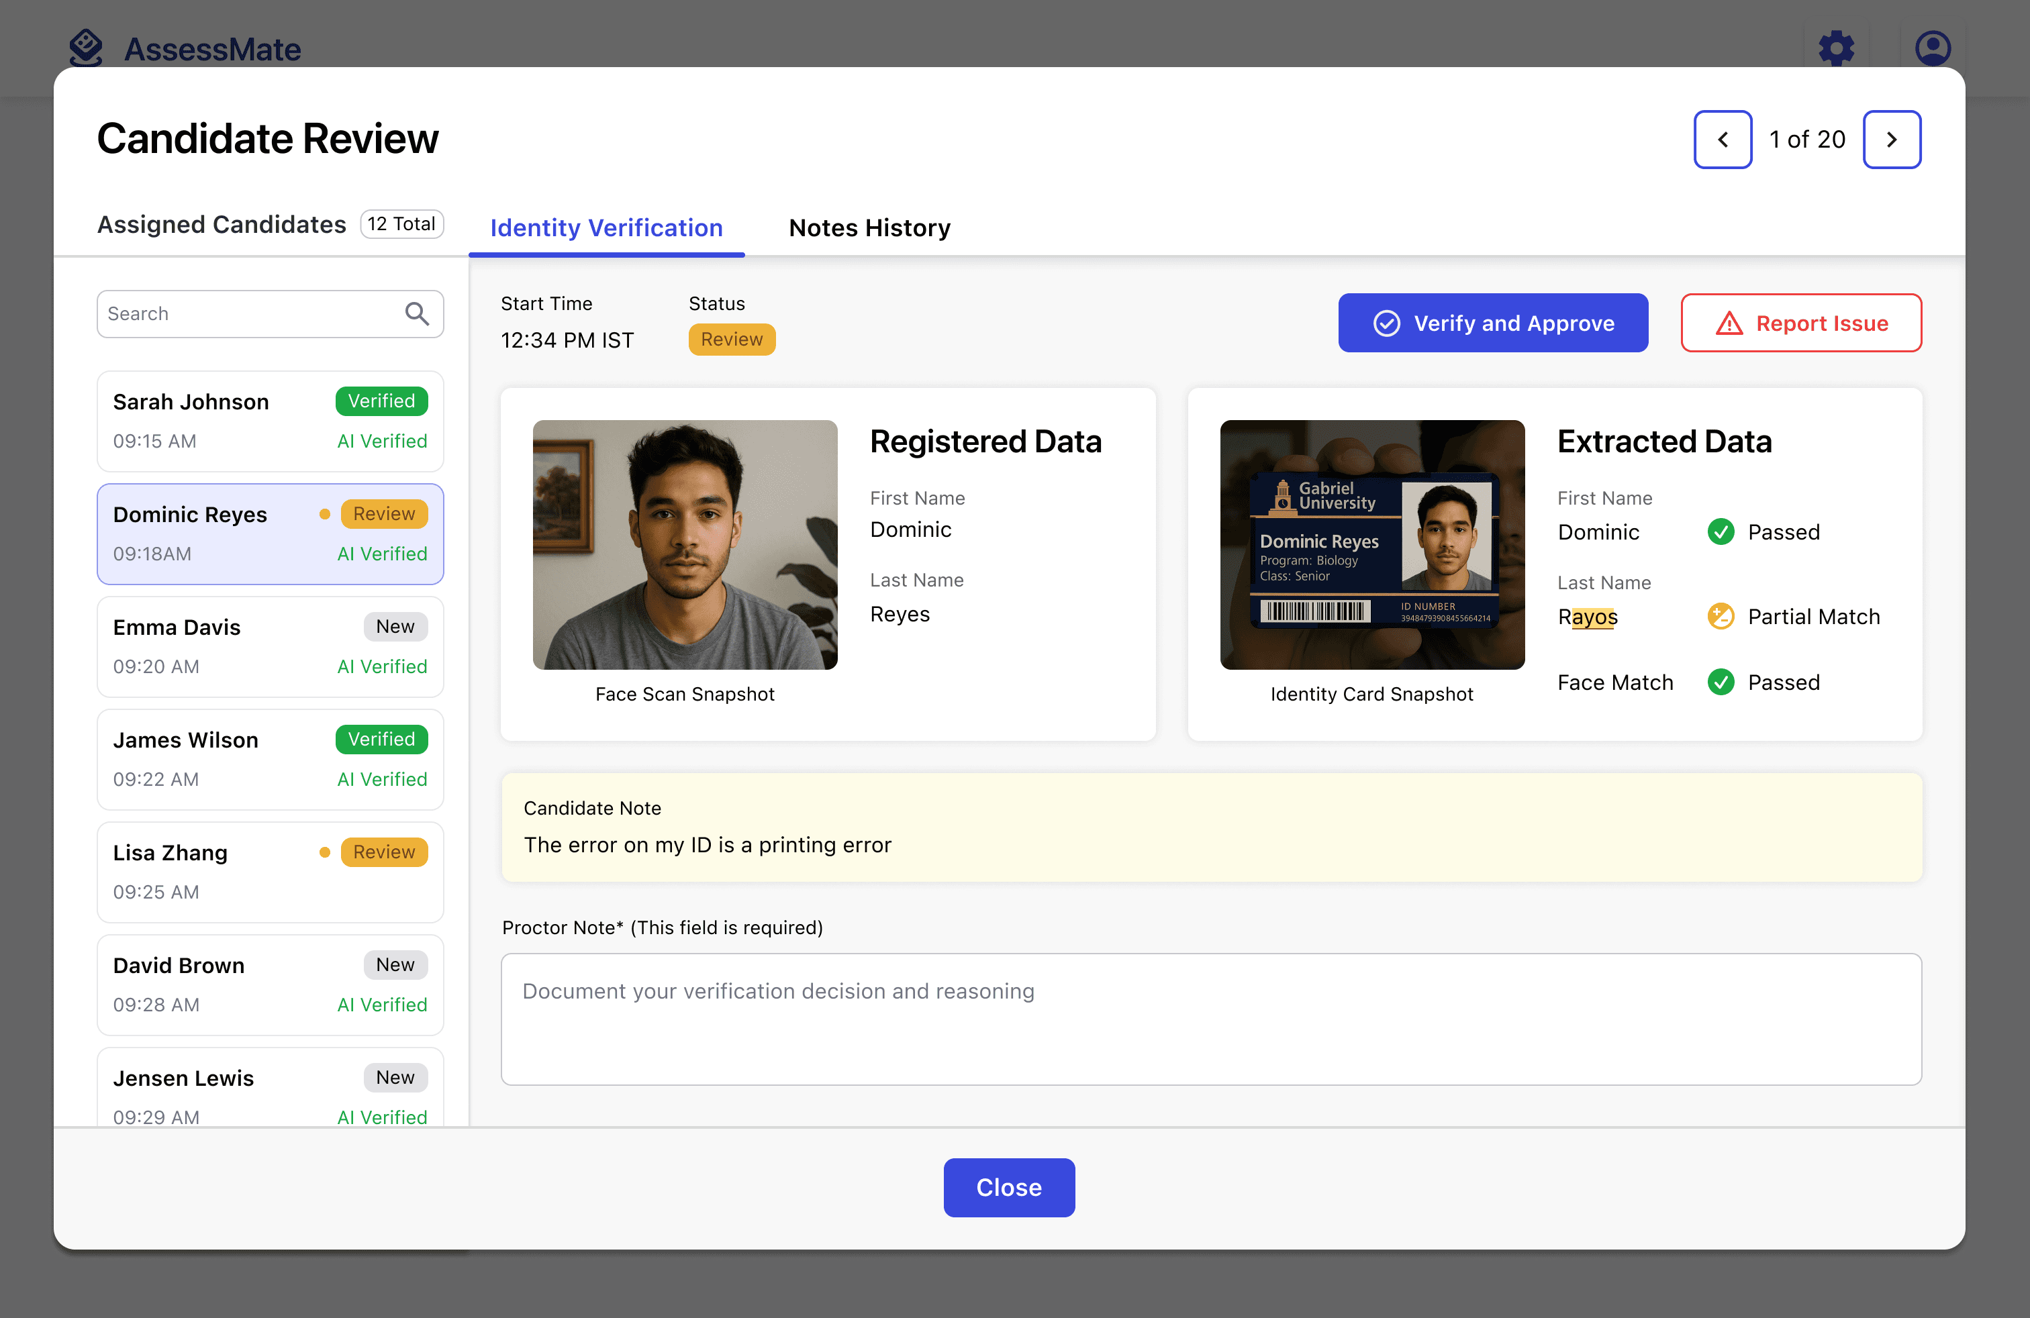The image size is (2030, 1318).
Task: Click the AssessMate logo icon
Action: pos(86,48)
